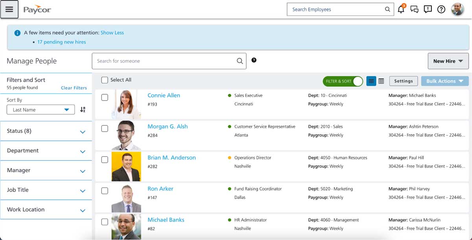Tick the checkbox next to Connie Allen
This screenshot has width=472, height=240.
[x=105, y=97]
